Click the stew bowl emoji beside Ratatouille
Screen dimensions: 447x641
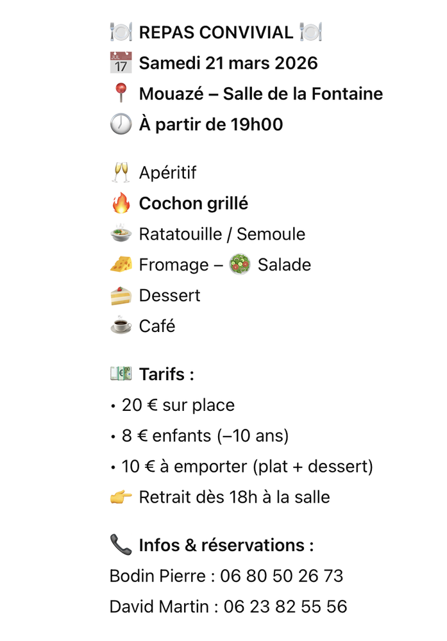[121, 234]
